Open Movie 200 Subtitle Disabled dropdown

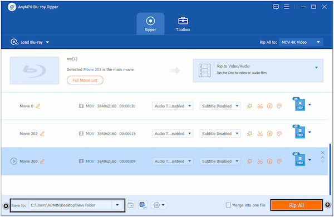220,161
